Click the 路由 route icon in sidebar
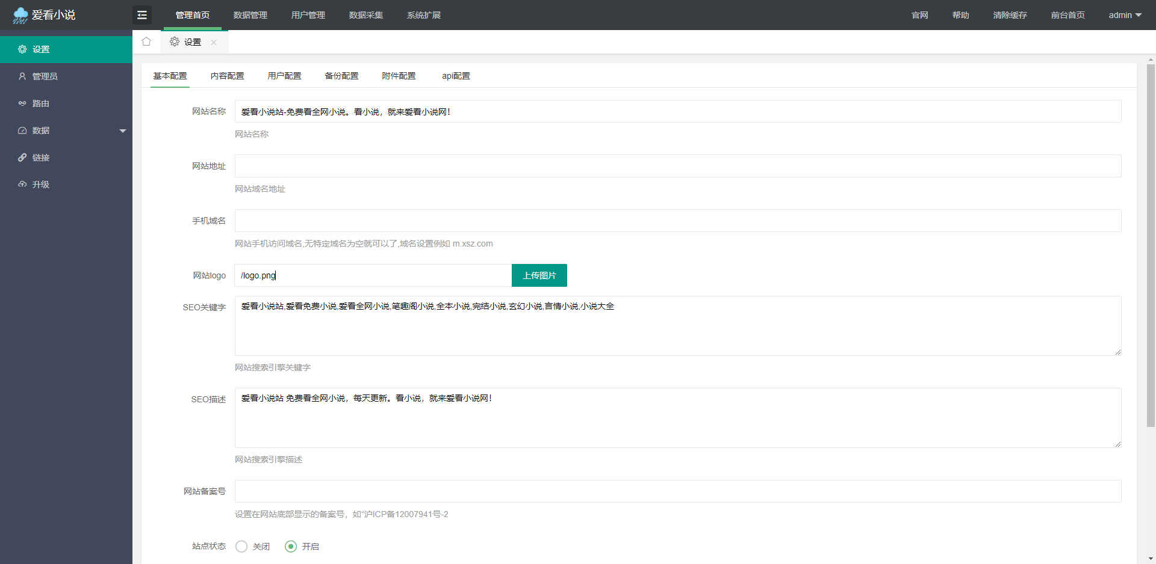Image resolution: width=1156 pixels, height=564 pixels. point(22,103)
